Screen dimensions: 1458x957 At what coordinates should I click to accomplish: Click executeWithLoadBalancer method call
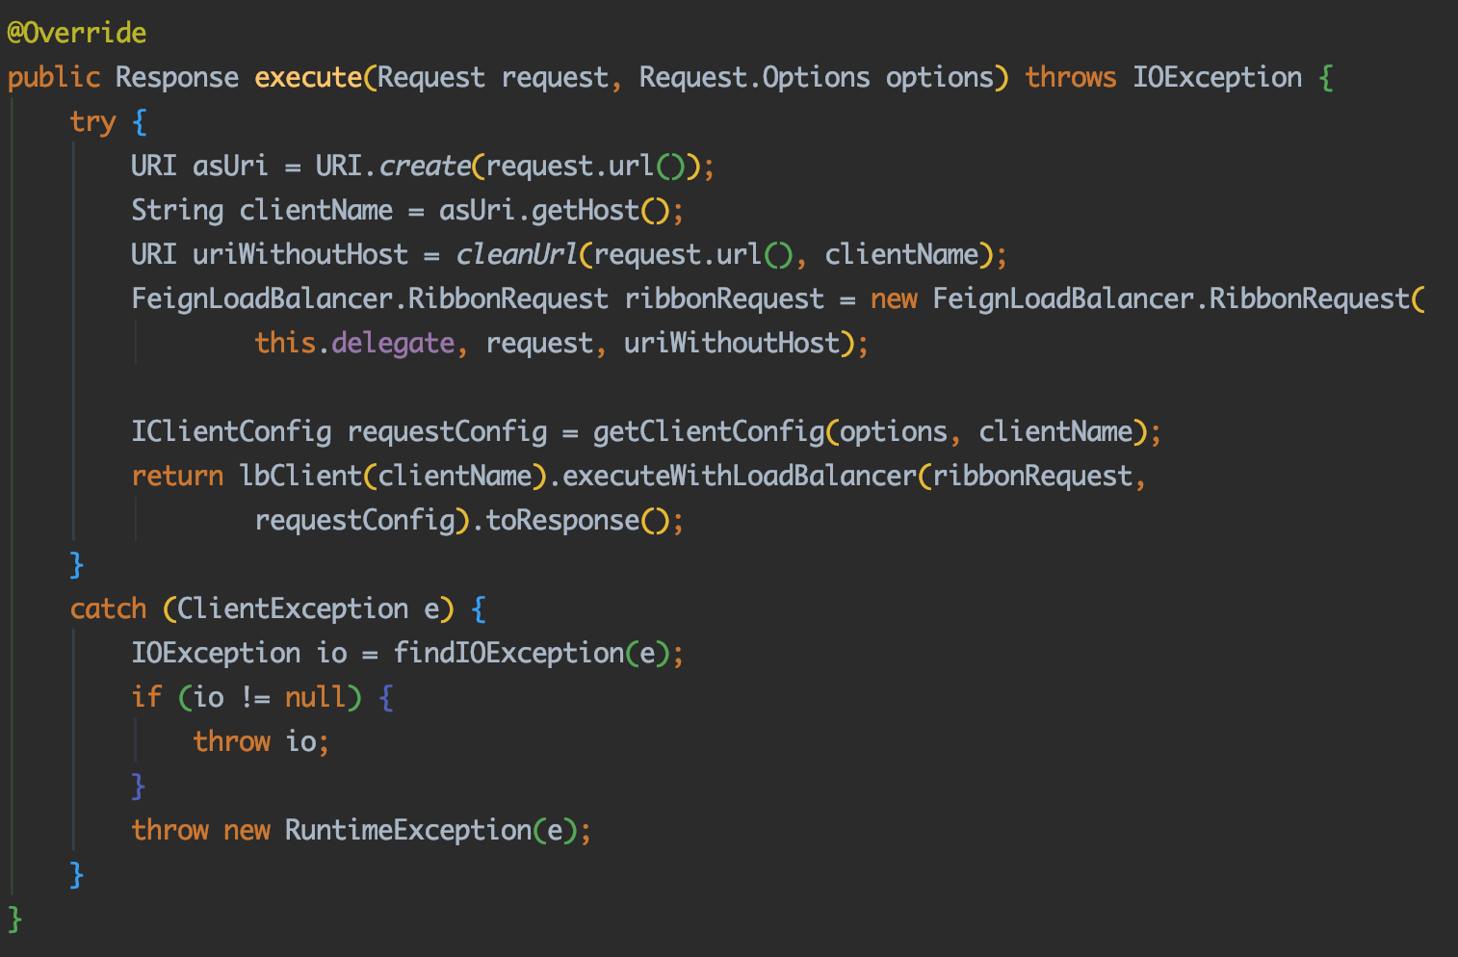tap(740, 476)
